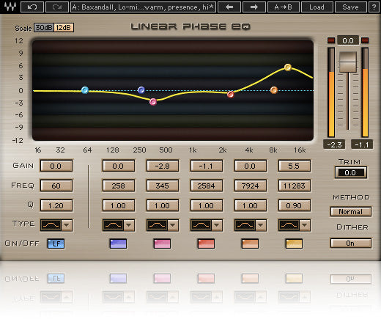Open the LF band filter type dropdown
The width and height of the screenshot is (381, 330).
(67, 225)
